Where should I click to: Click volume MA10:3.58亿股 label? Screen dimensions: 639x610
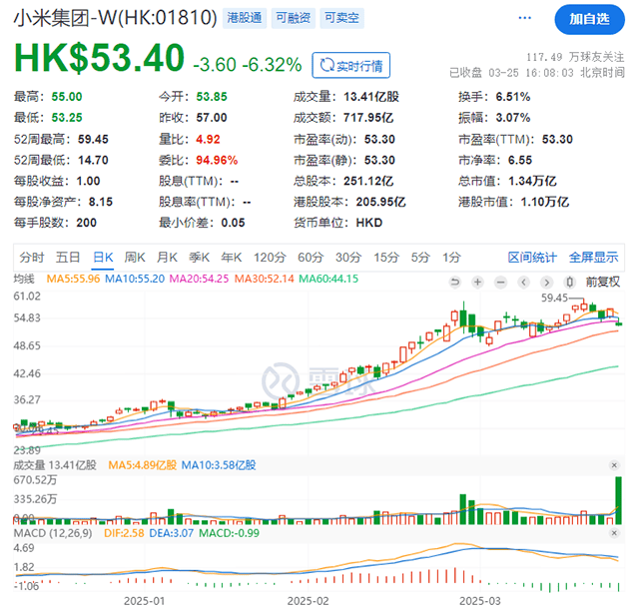(x=219, y=465)
